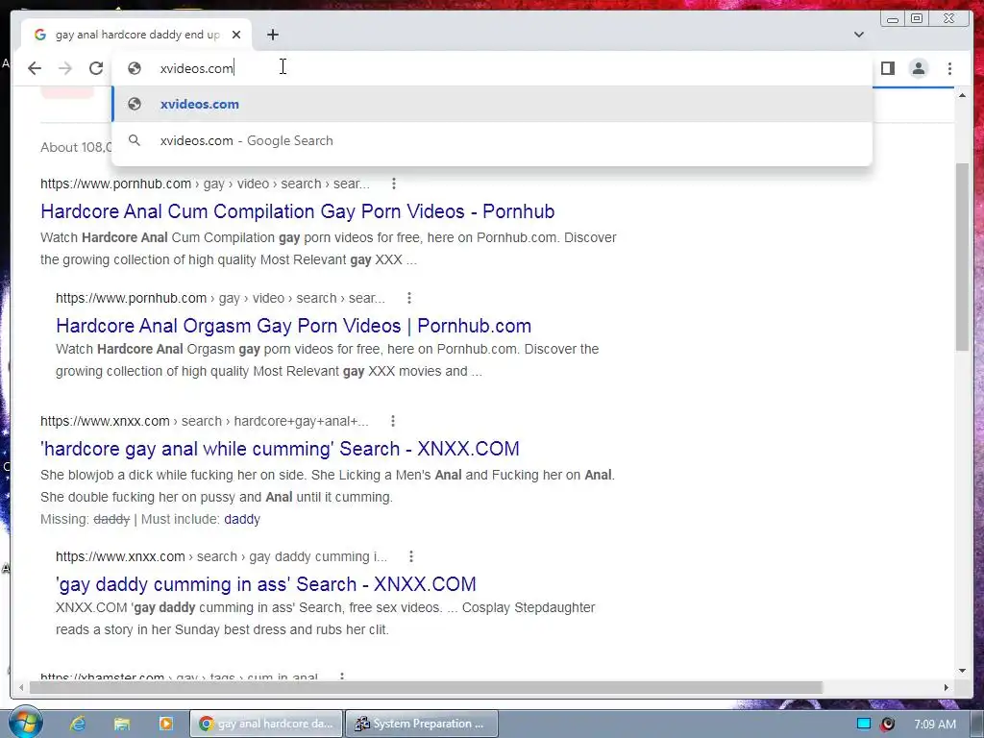Image resolution: width=984 pixels, height=738 pixels.
Task: Click the magnifier icon in the search suggestion
Action: (135, 140)
